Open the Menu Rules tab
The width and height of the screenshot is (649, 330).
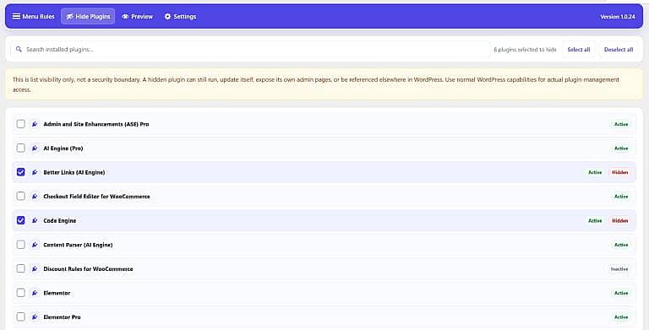(33, 17)
